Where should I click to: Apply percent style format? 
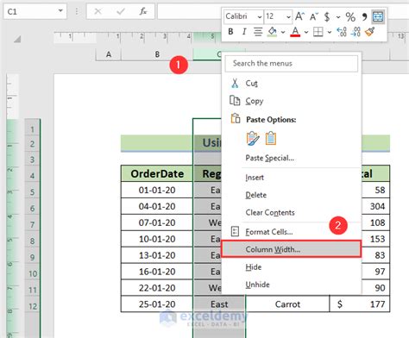pyautogui.click(x=350, y=17)
